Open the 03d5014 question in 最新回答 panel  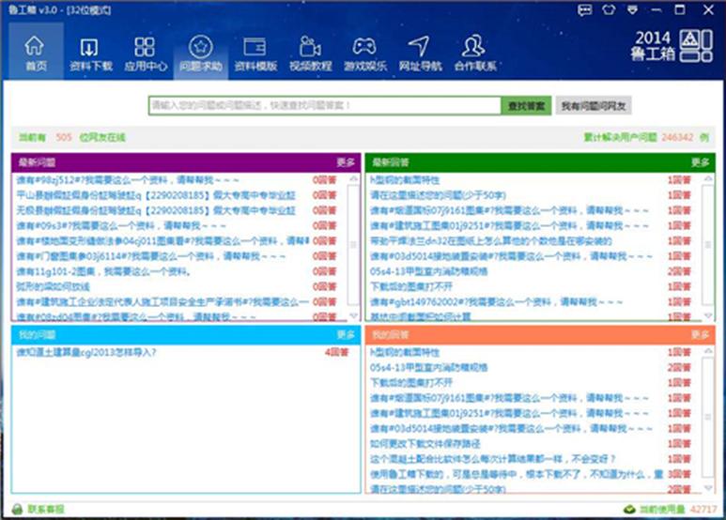point(511,256)
